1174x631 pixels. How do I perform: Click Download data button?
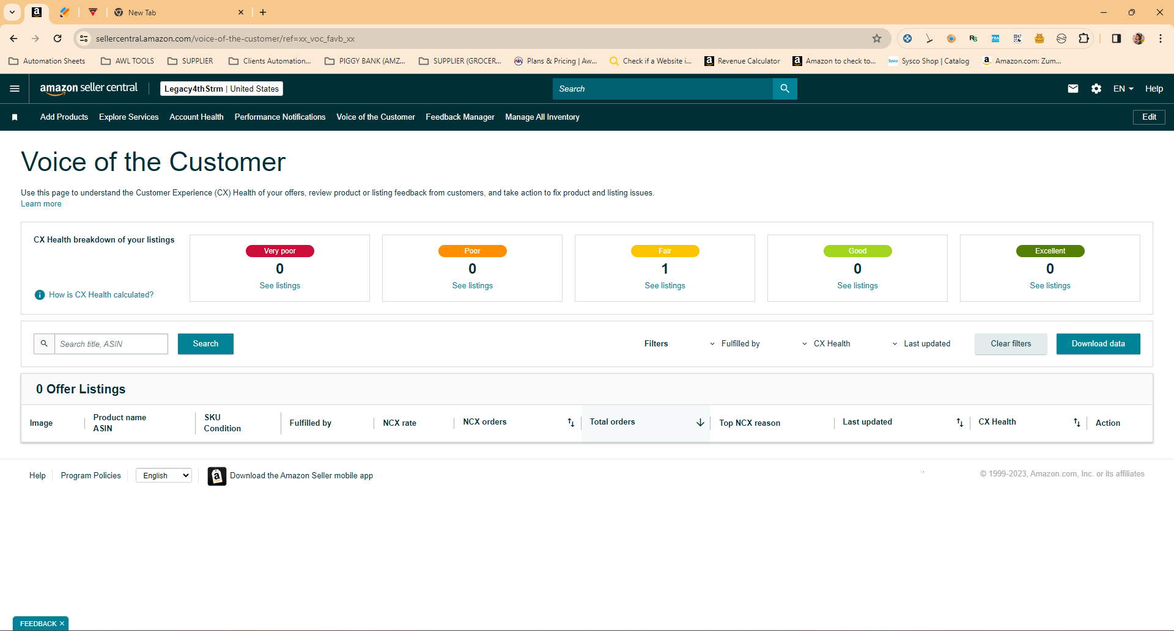[1098, 344]
